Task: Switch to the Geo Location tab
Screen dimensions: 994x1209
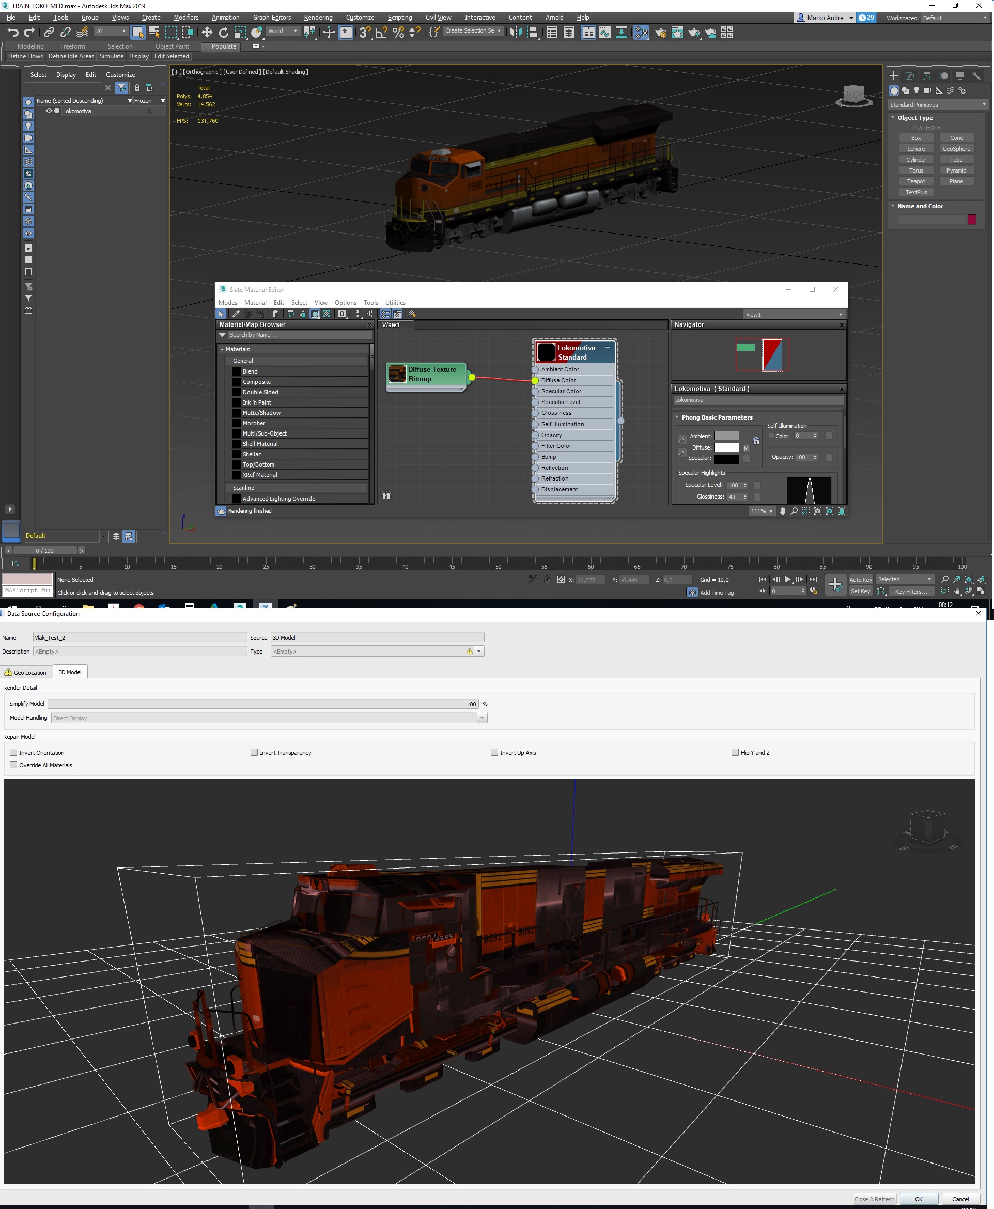Action: click(26, 672)
